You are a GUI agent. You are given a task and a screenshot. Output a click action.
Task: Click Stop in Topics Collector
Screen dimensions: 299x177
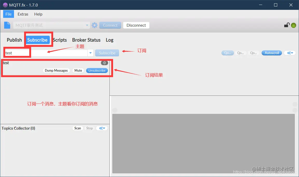pyautogui.click(x=89, y=128)
